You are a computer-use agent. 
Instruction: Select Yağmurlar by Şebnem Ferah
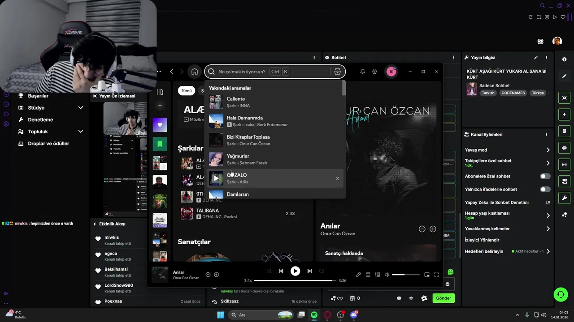(x=275, y=159)
